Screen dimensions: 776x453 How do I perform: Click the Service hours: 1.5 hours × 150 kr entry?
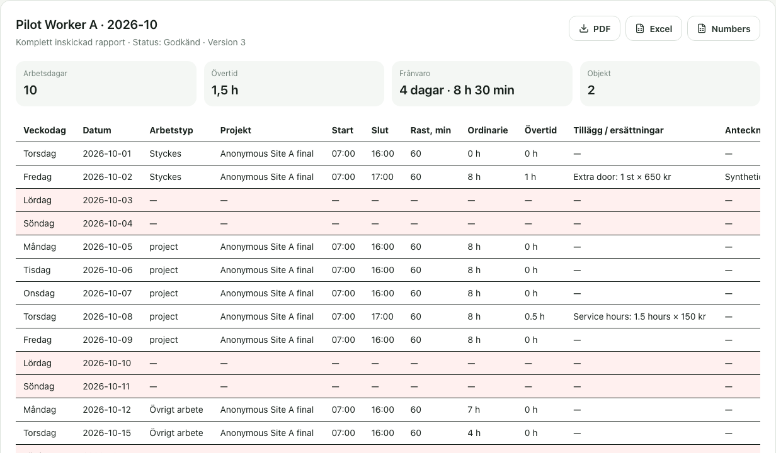(639, 316)
